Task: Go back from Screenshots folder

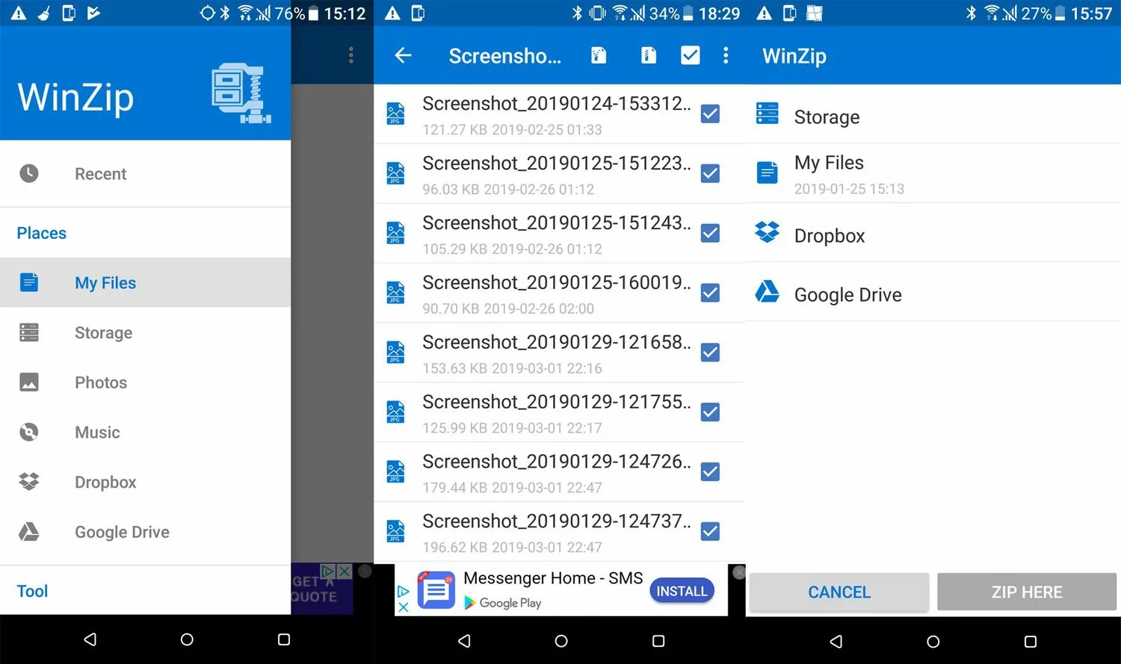Action: [403, 55]
